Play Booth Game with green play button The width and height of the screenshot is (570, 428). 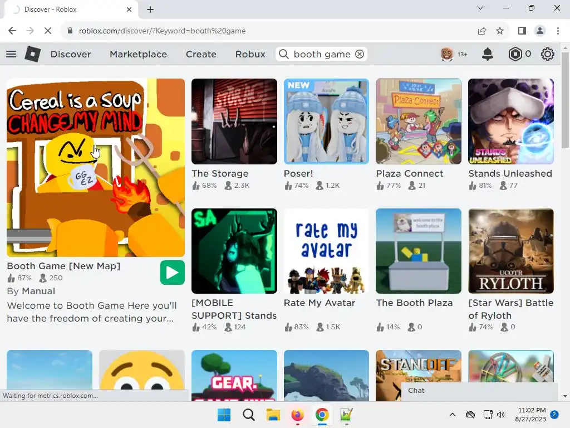click(173, 273)
